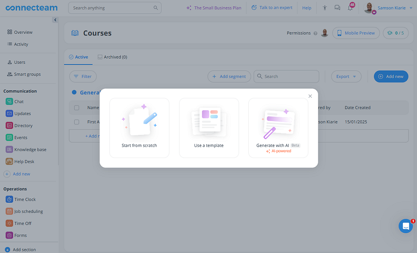The image size is (417, 253).
Task: Check the select-all checkbox in the table header
Action: [77, 107]
